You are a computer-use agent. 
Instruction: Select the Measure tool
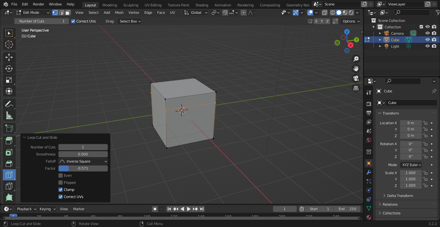pos(9,116)
